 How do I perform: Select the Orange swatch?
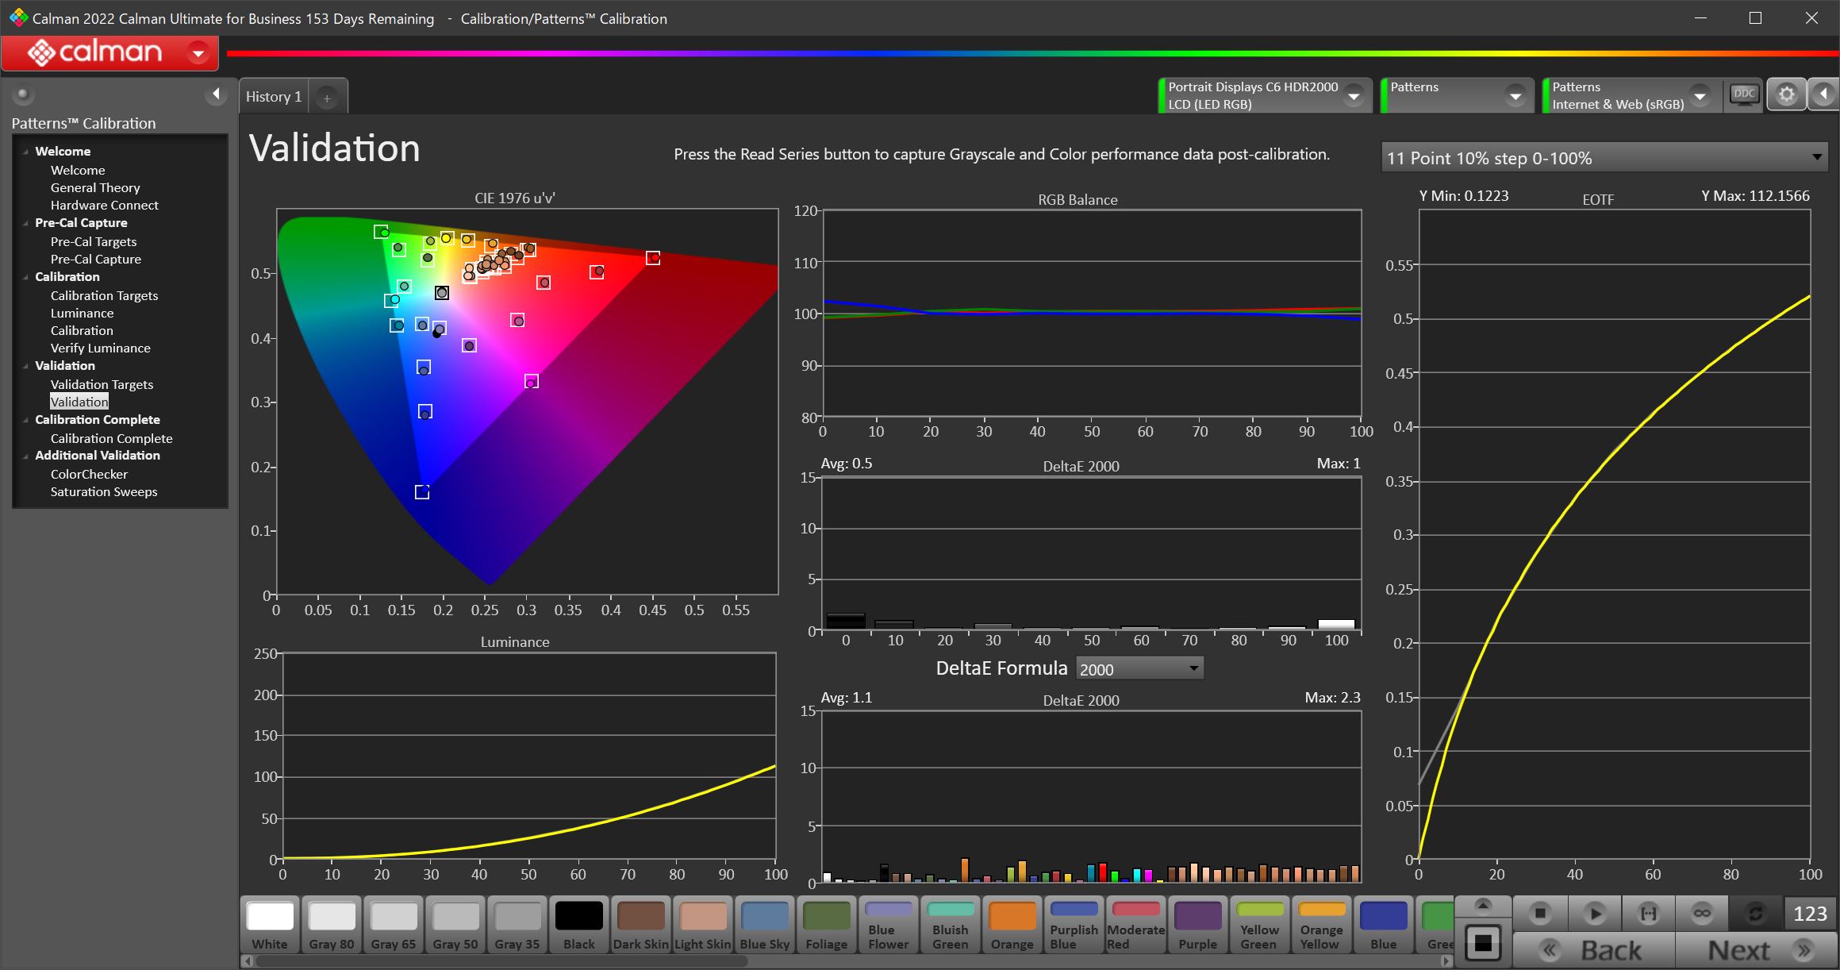point(1012,925)
